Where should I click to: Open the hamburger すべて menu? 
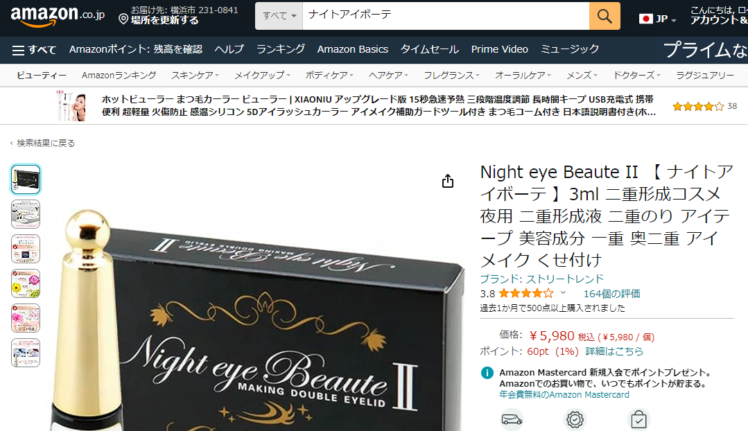(x=35, y=50)
